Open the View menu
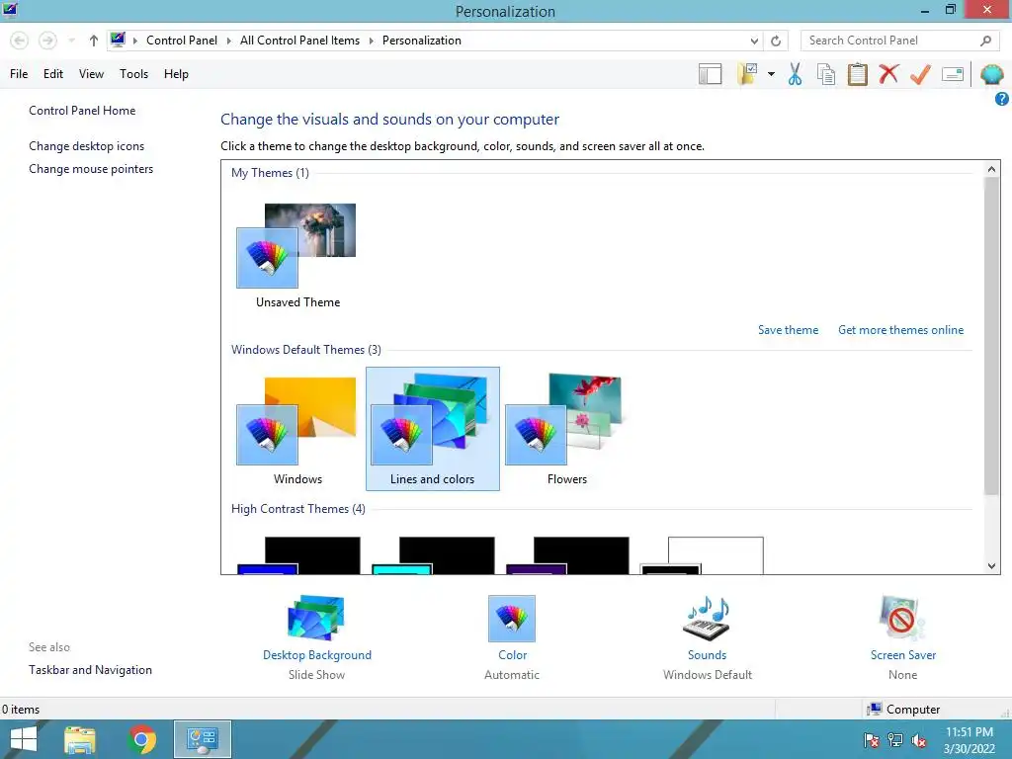Image resolution: width=1012 pixels, height=759 pixels. point(91,74)
